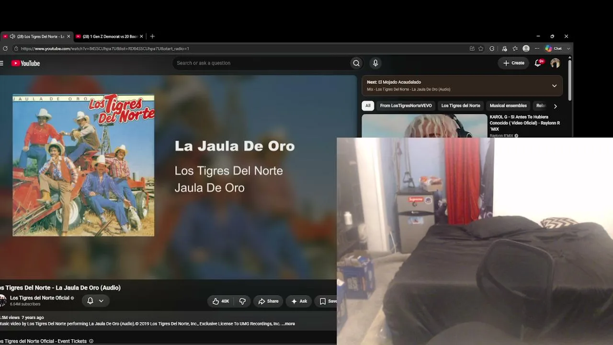Select the Los Tigres del Norte chip

[x=461, y=105]
